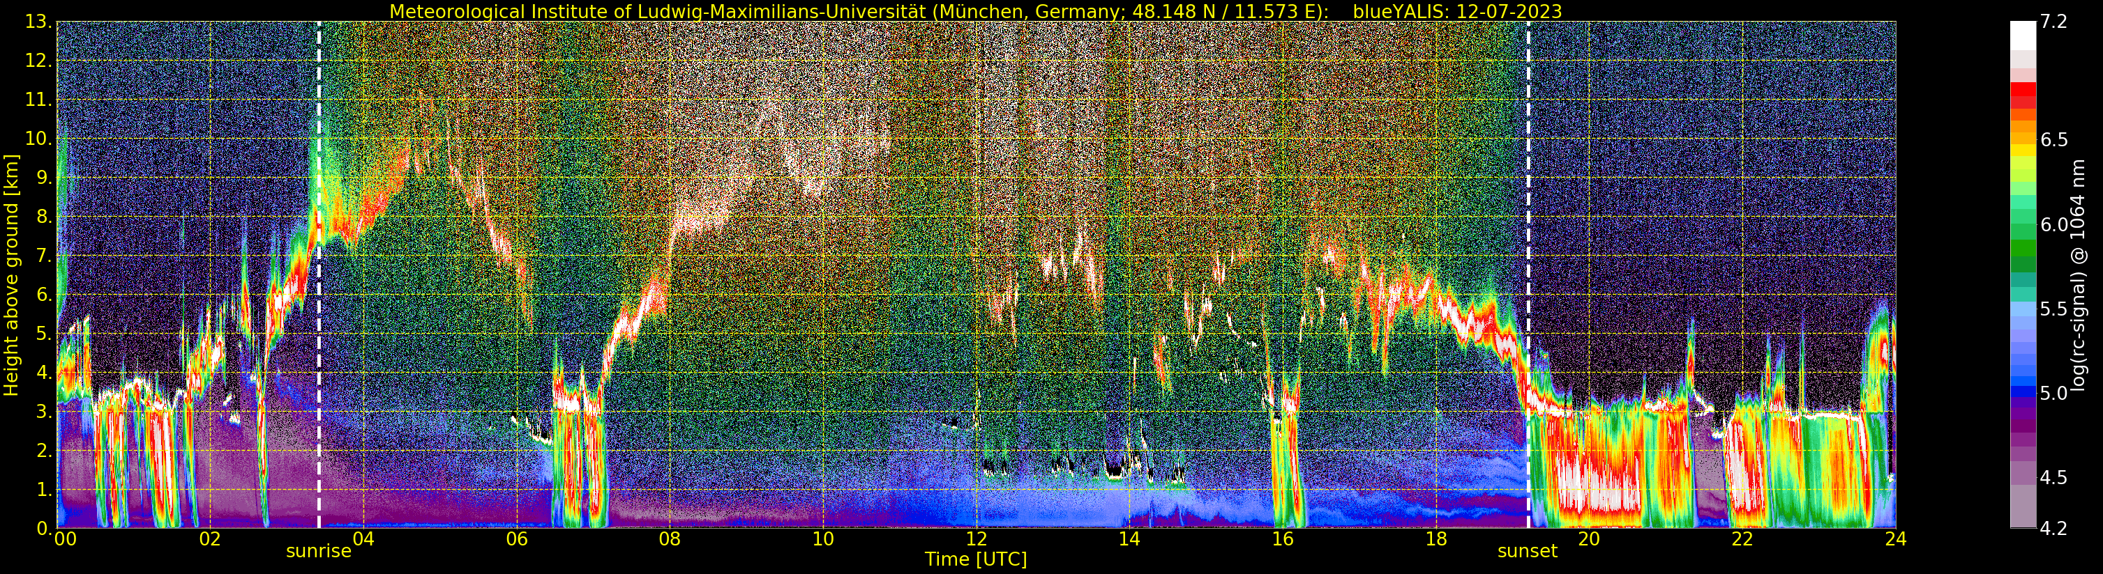Image resolution: width=2103 pixels, height=574 pixels.
Task: Click the colorbar tick label '7.2'
Action: point(2053,22)
